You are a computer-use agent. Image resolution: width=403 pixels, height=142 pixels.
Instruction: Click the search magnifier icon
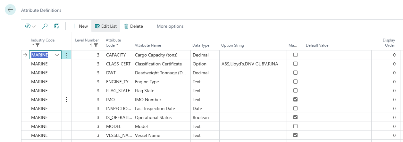click(x=45, y=26)
